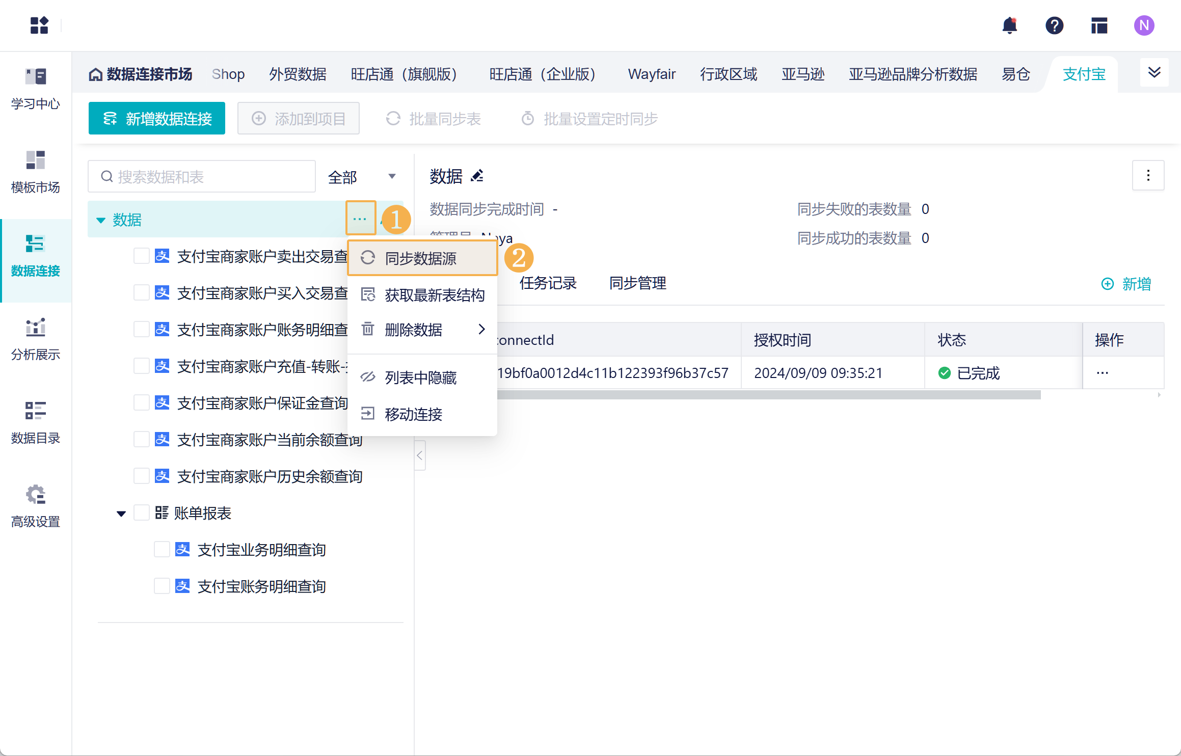The width and height of the screenshot is (1181, 756).
Task: Focus the 搜索数据和表 search field
Action: coord(202,177)
